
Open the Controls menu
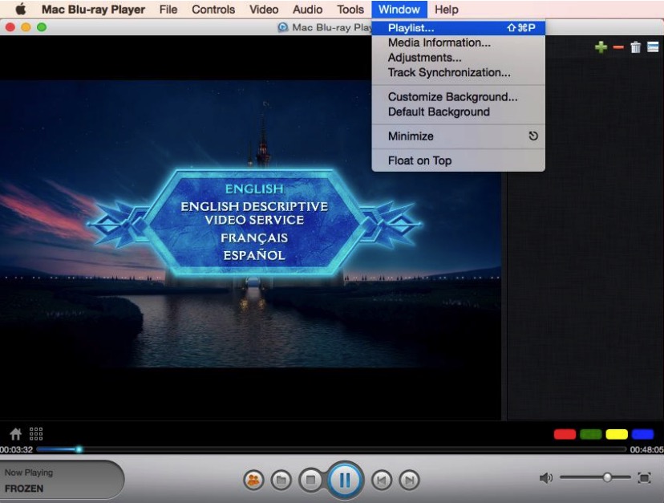[213, 10]
